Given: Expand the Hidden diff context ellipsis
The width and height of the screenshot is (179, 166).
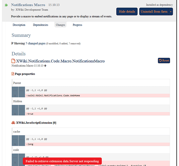Looking at the screenshot, I should click(x=15, y=109).
